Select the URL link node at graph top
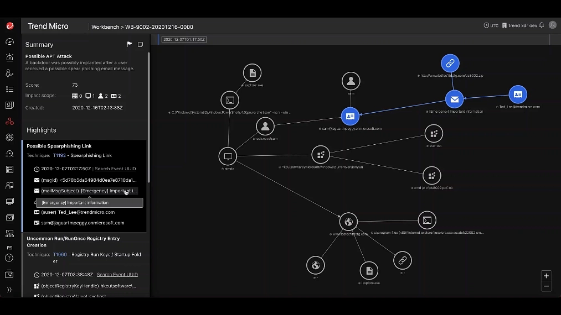 pyautogui.click(x=450, y=63)
